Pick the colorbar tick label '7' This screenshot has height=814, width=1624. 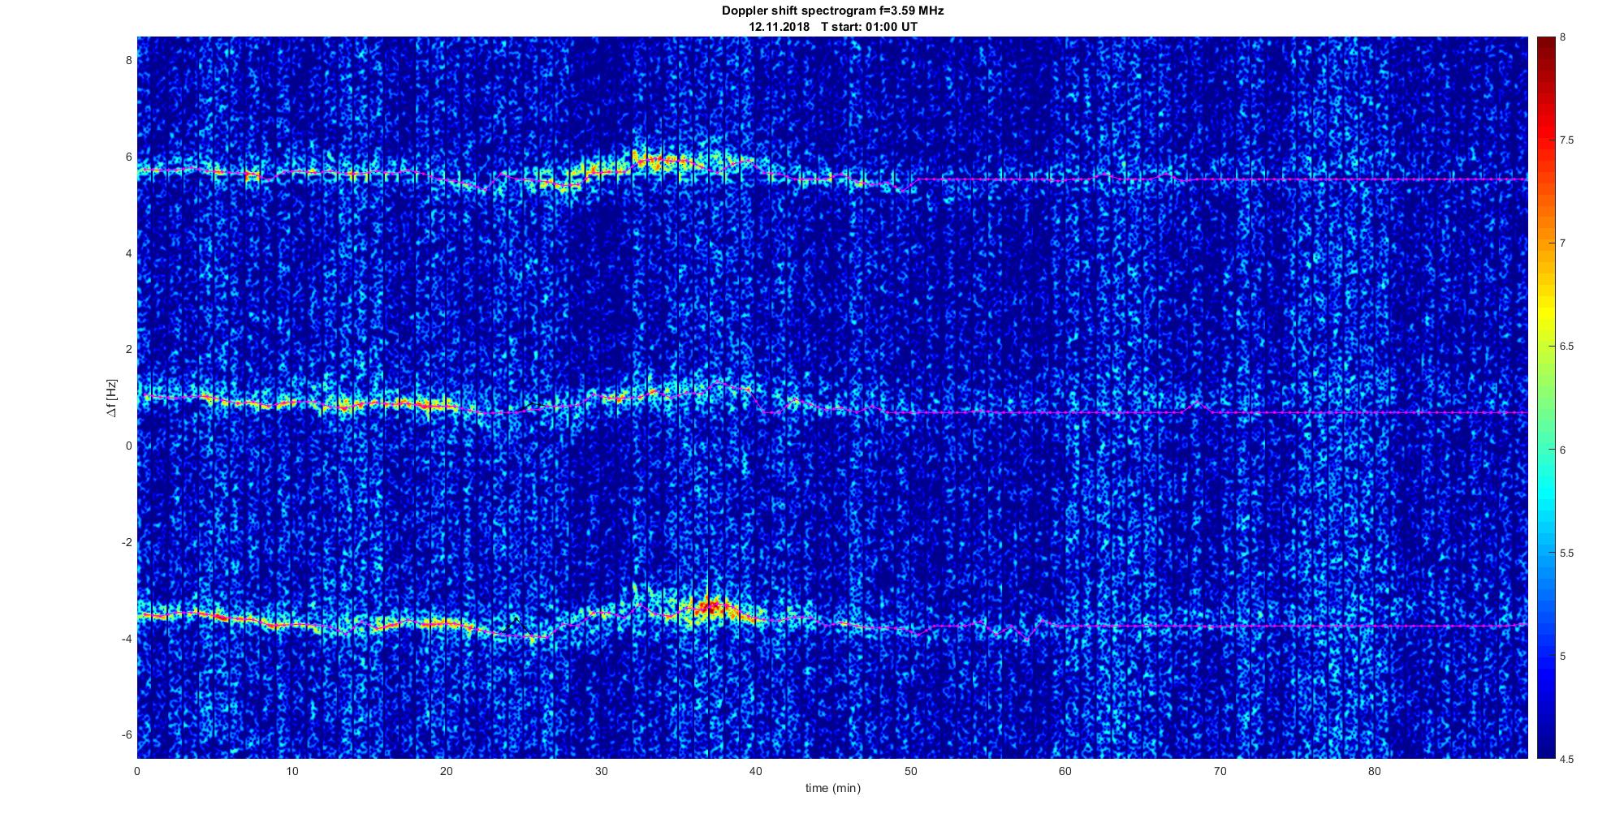[x=1563, y=243]
